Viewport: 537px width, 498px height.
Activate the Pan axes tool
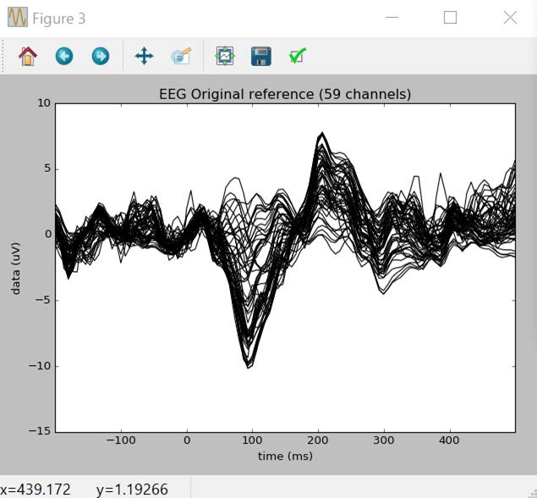(144, 57)
